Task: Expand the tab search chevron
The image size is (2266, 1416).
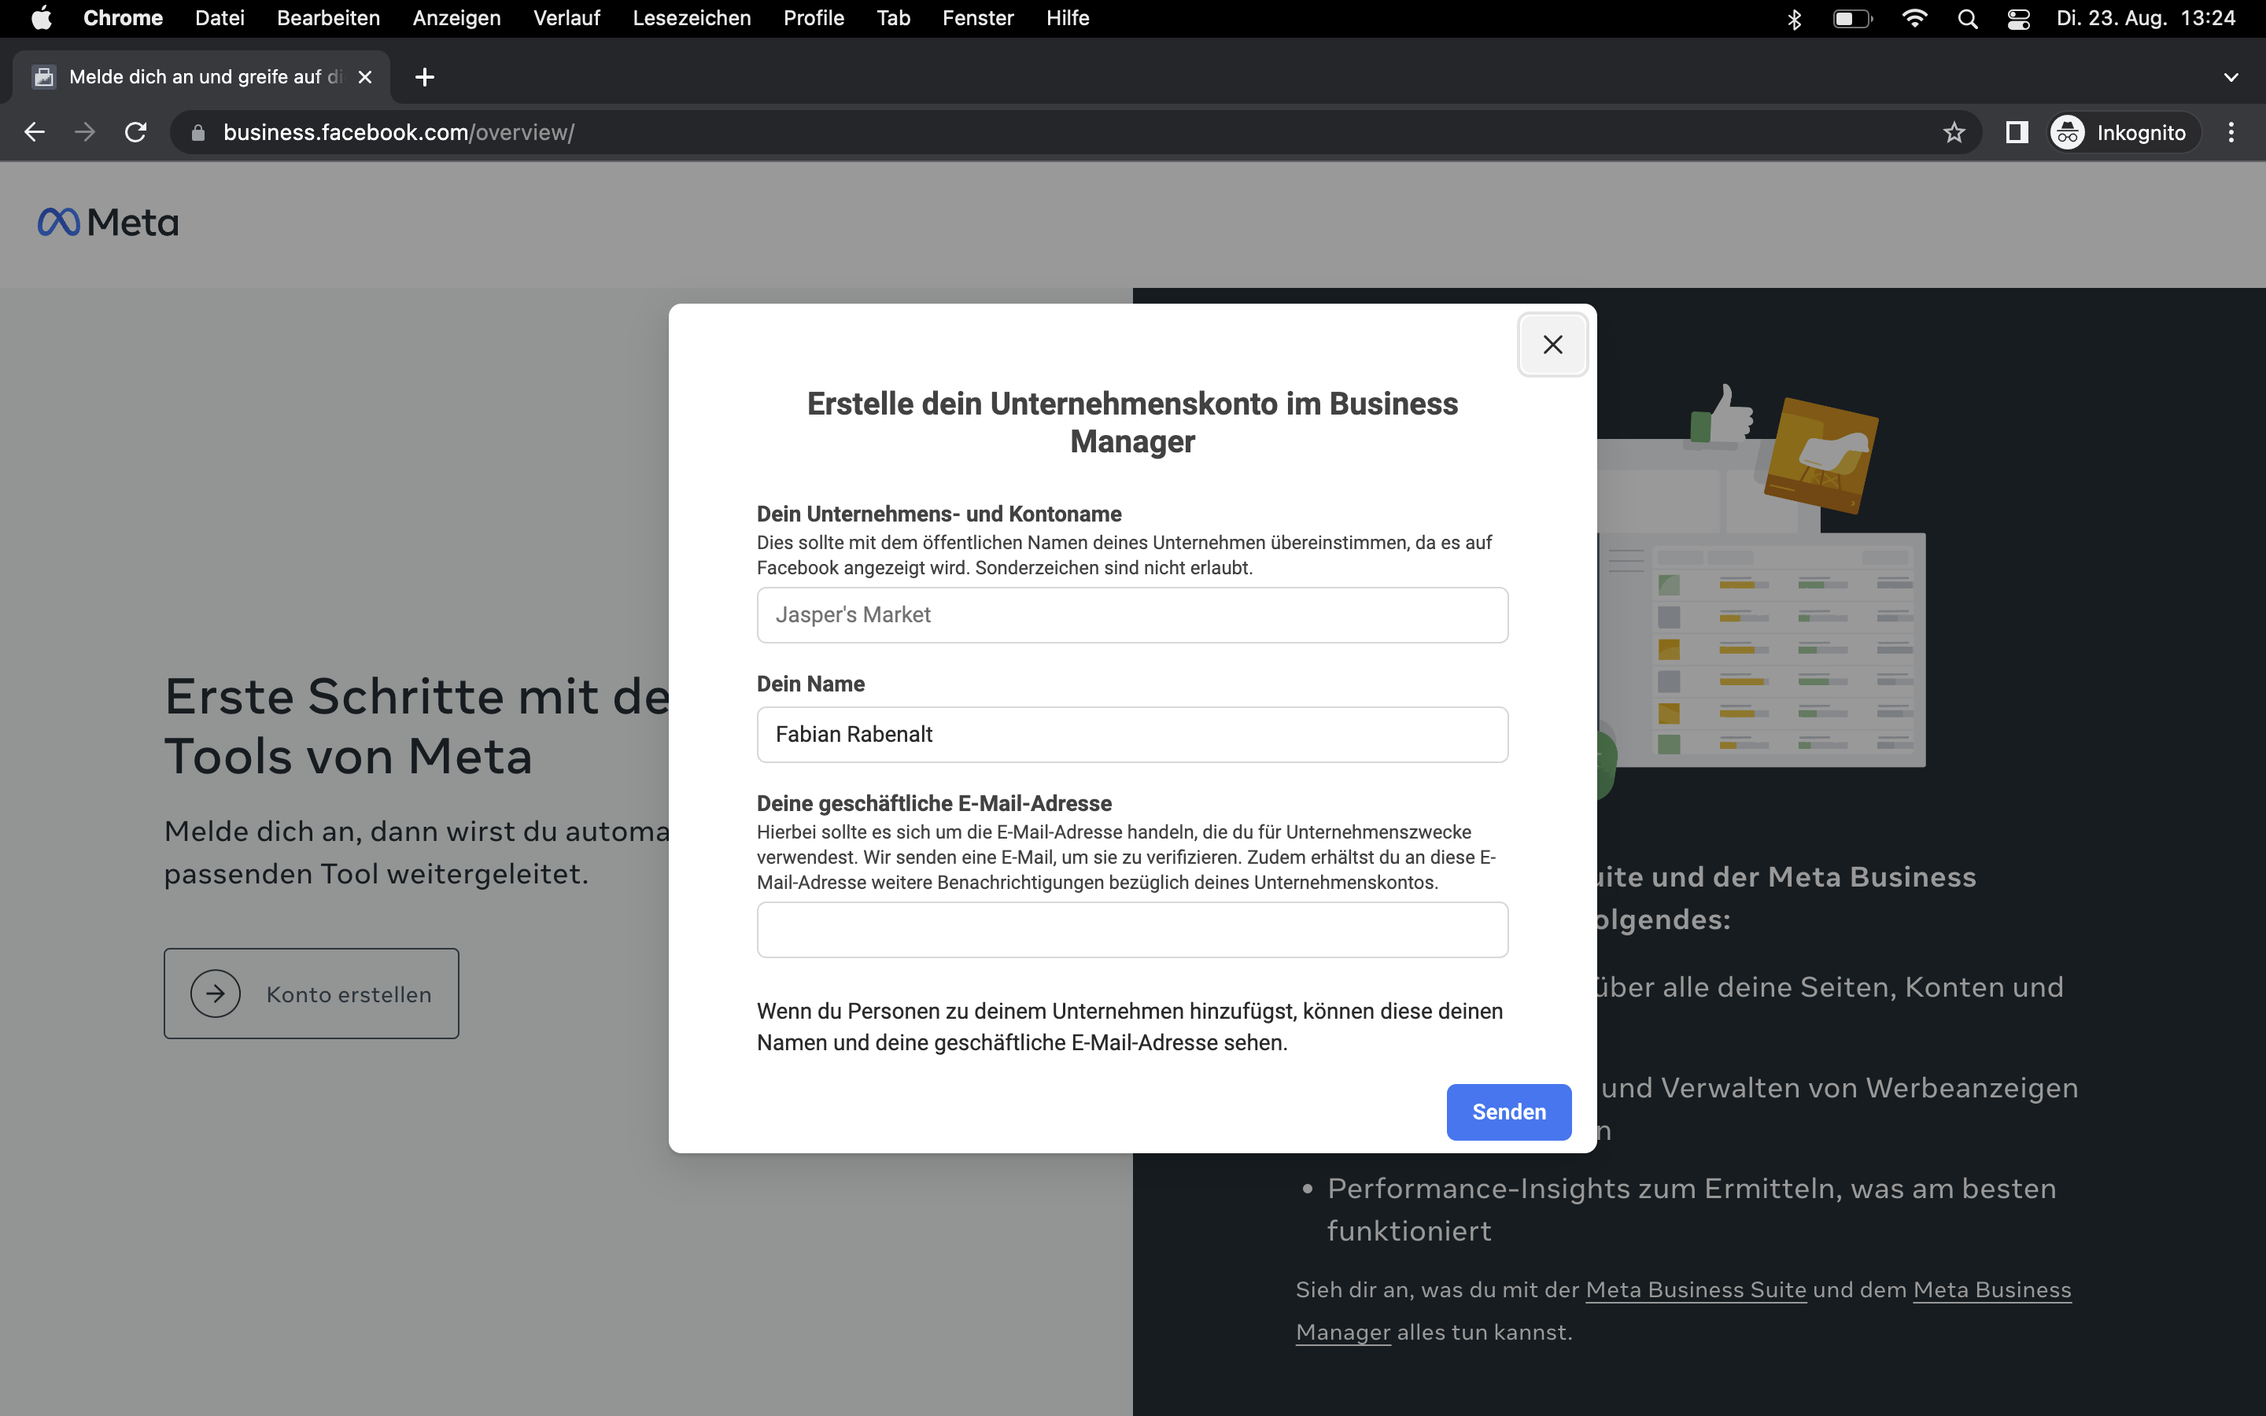Action: point(2231,77)
